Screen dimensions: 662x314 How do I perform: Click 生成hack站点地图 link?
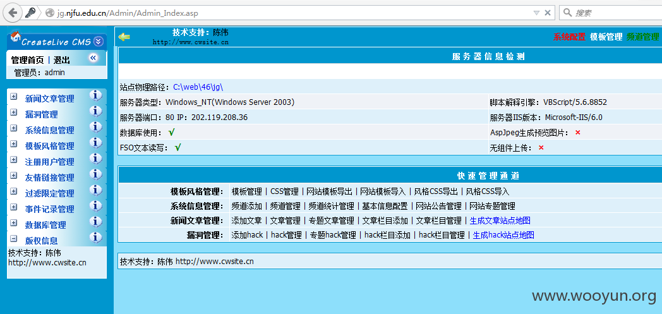(503, 235)
